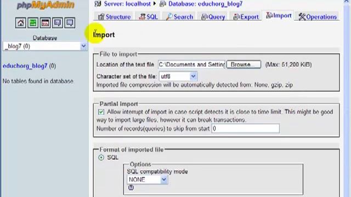Click the green Query window icon
This screenshot has height=197, width=351.
33,23
